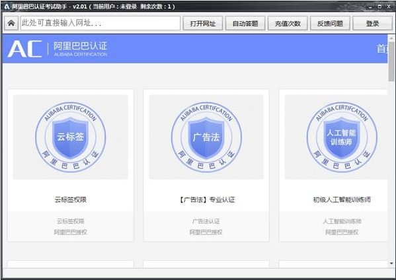396x280 pixels.
Task: Open 反馈问题 feedback
Action: [330, 24]
